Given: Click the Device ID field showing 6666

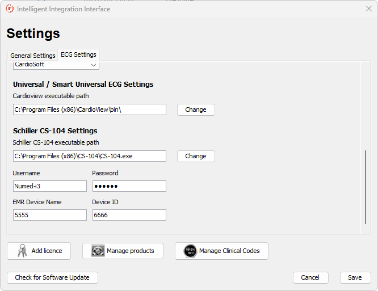Looking at the screenshot, I should [129, 215].
